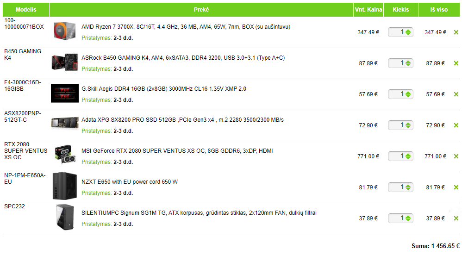Increase G.Skill Aegis memory quantity
This screenshot has height=262, width=462.
408,93
